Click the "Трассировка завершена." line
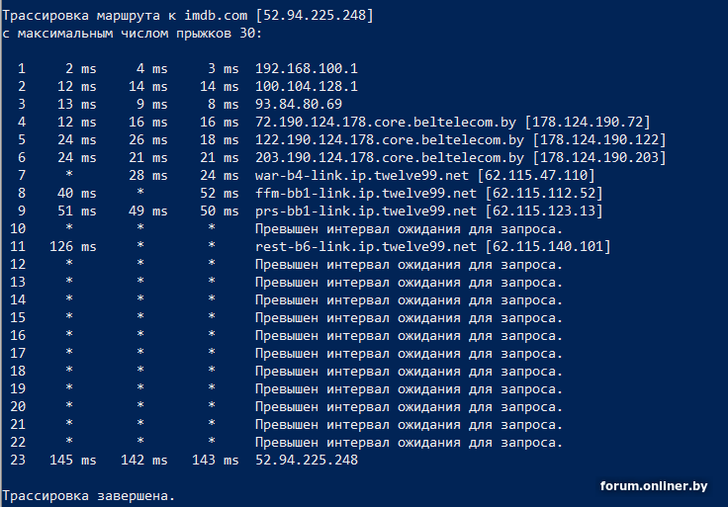Screen dimensions: 728x507 (89, 496)
